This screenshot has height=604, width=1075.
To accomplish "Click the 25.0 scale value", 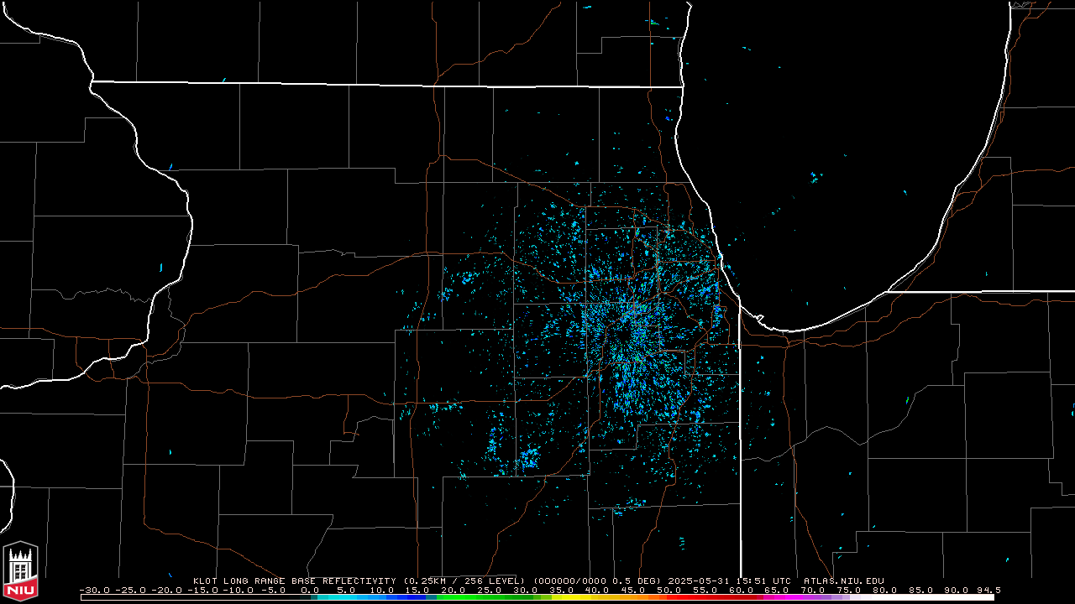I will pos(490,590).
